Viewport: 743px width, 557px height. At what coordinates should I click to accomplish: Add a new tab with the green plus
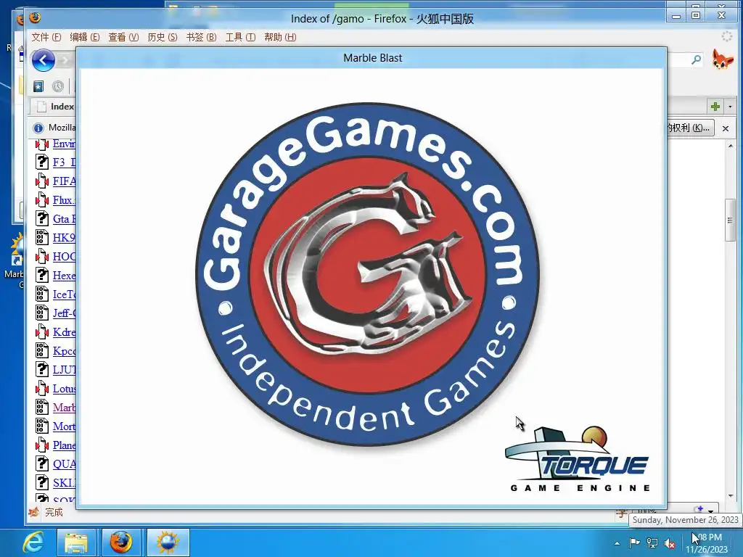click(715, 107)
